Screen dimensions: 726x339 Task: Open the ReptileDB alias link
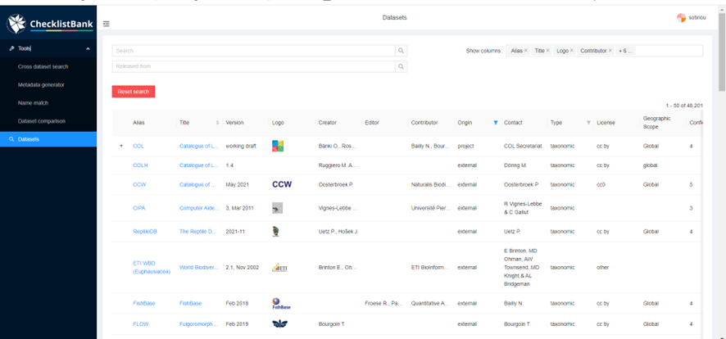click(x=145, y=232)
